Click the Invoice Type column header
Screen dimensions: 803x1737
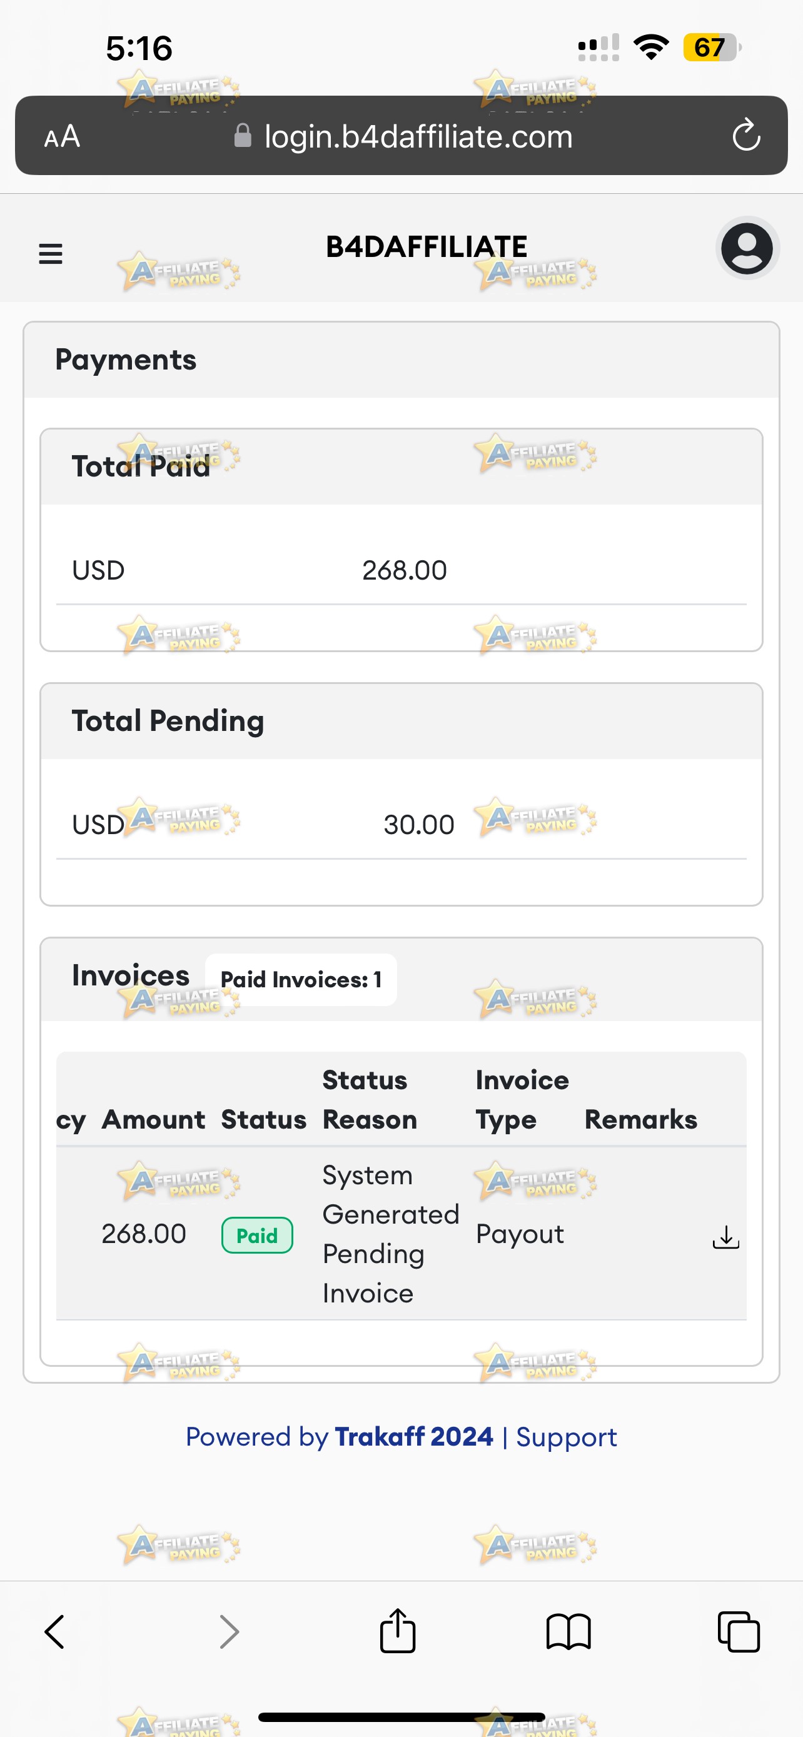coord(522,1099)
